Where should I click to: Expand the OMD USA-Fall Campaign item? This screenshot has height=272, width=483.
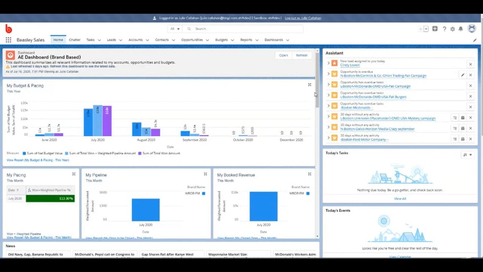point(328,84)
